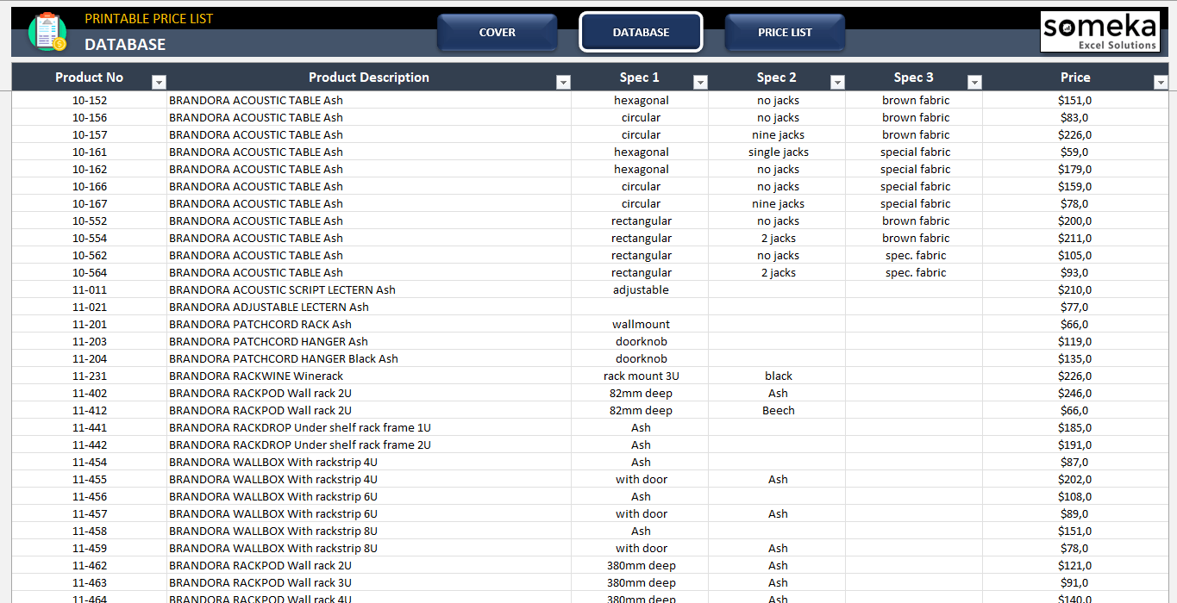Select BRANDORA ACOUSTIC SCRIPT LECTERN Ash cell
Image resolution: width=1177 pixels, height=603 pixels.
pyautogui.click(x=369, y=290)
